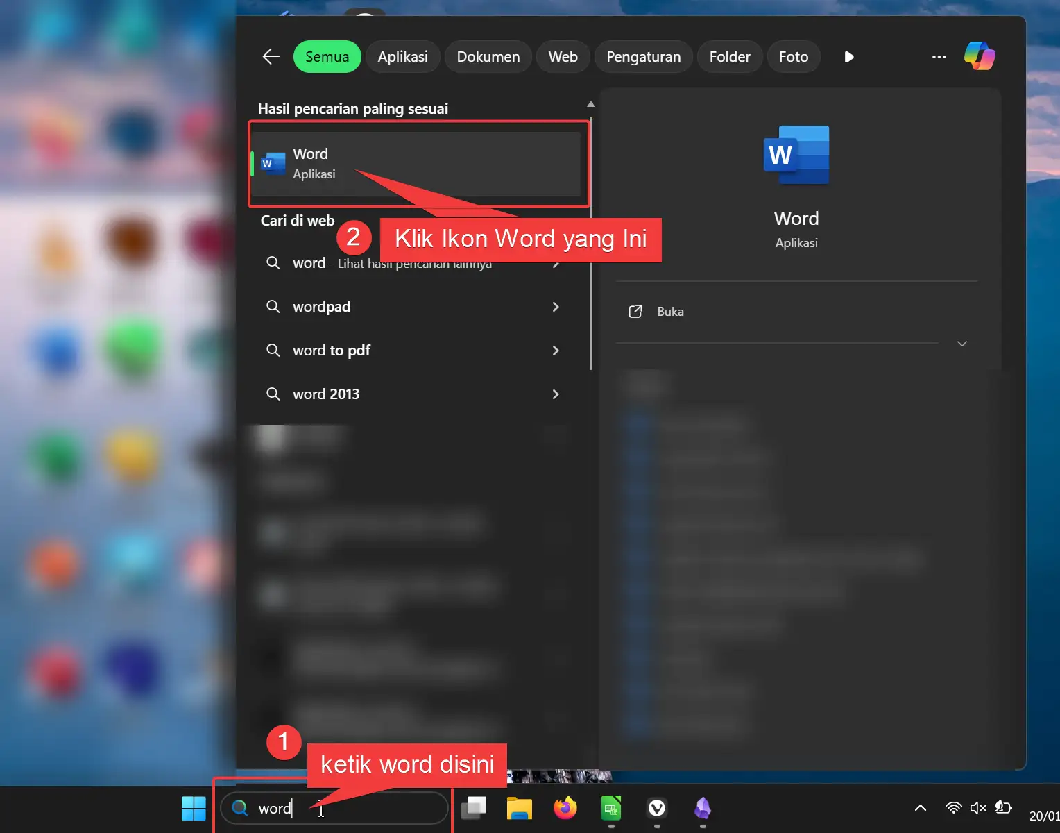Expand the 'wordpad' suggestion chevron
The width and height of the screenshot is (1060, 833).
tap(556, 306)
